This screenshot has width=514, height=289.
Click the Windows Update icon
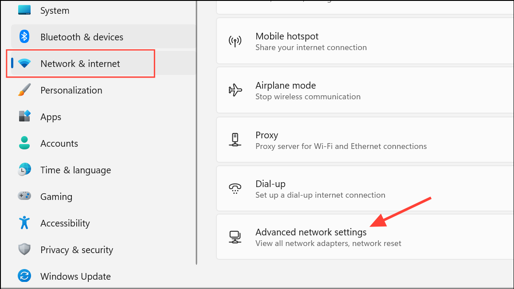coord(24,276)
